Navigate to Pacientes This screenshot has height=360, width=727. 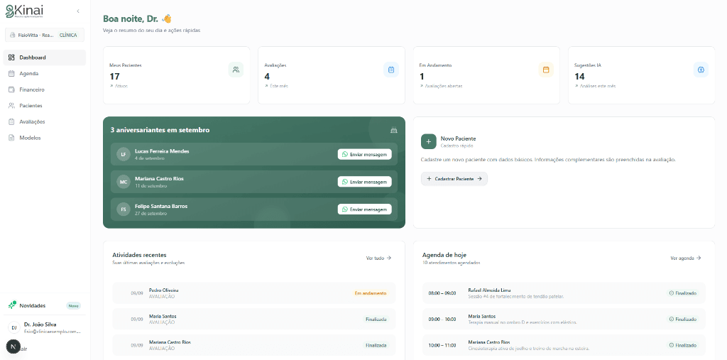45,106
